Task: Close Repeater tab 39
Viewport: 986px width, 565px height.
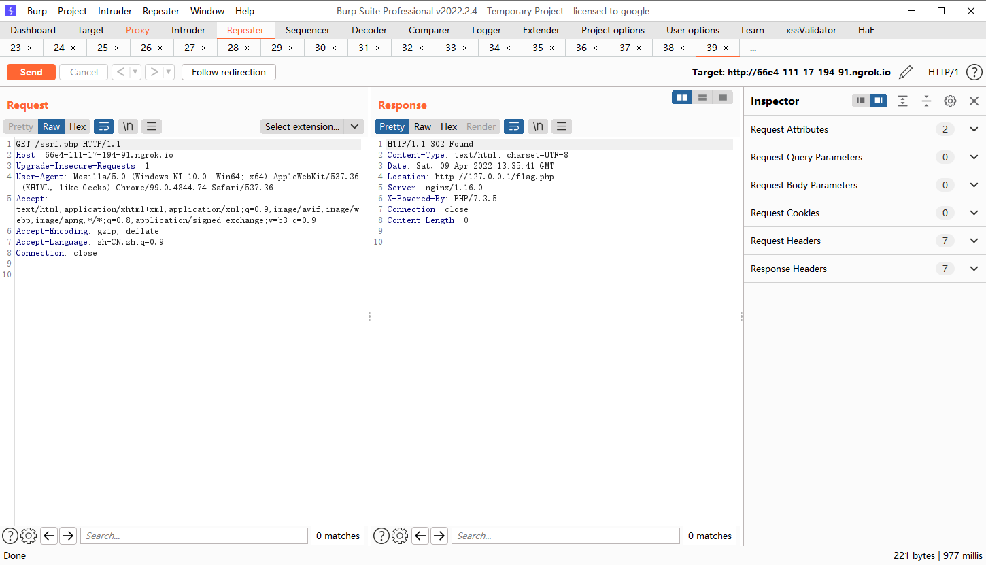Action: (726, 48)
